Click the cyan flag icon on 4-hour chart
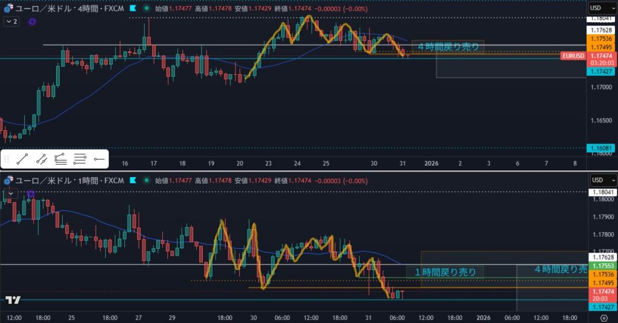Screen dimensions: 618x323 click(x=133, y=9)
